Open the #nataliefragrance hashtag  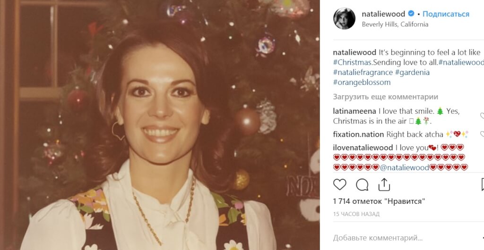tap(363, 73)
